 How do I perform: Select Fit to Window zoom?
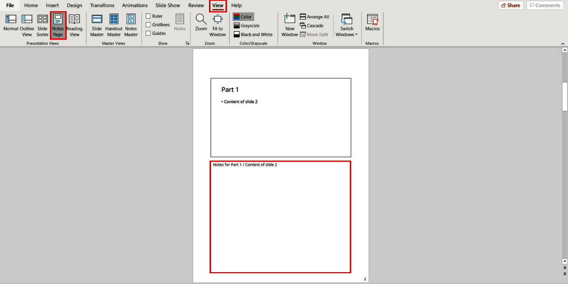217,24
